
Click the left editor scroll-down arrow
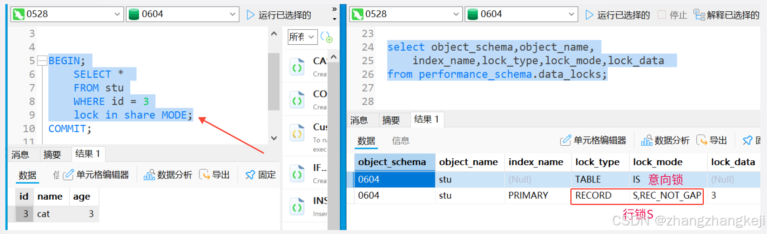pos(274,138)
